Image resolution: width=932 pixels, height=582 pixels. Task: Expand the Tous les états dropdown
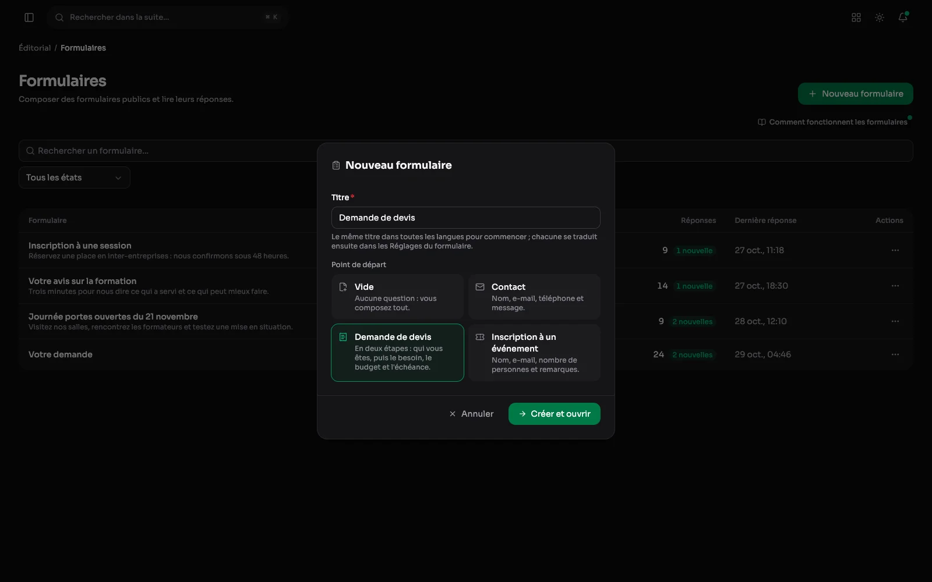pos(75,178)
